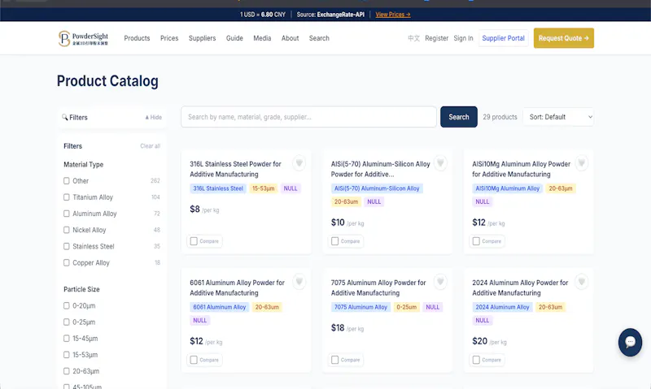The image size is (651, 389).
Task: Favorite the 2024 Aluminum Alloy Powder product
Action: 581,282
